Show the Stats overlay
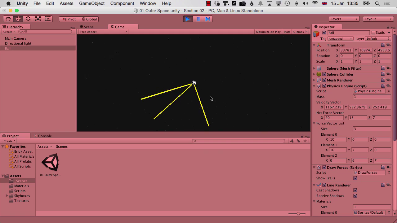 pyautogui.click(x=287, y=32)
